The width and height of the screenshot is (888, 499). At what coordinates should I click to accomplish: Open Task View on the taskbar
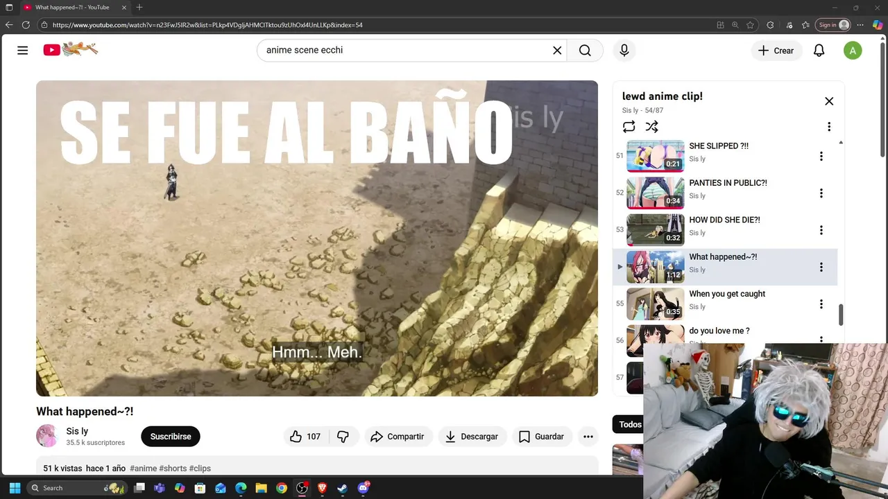click(x=139, y=488)
